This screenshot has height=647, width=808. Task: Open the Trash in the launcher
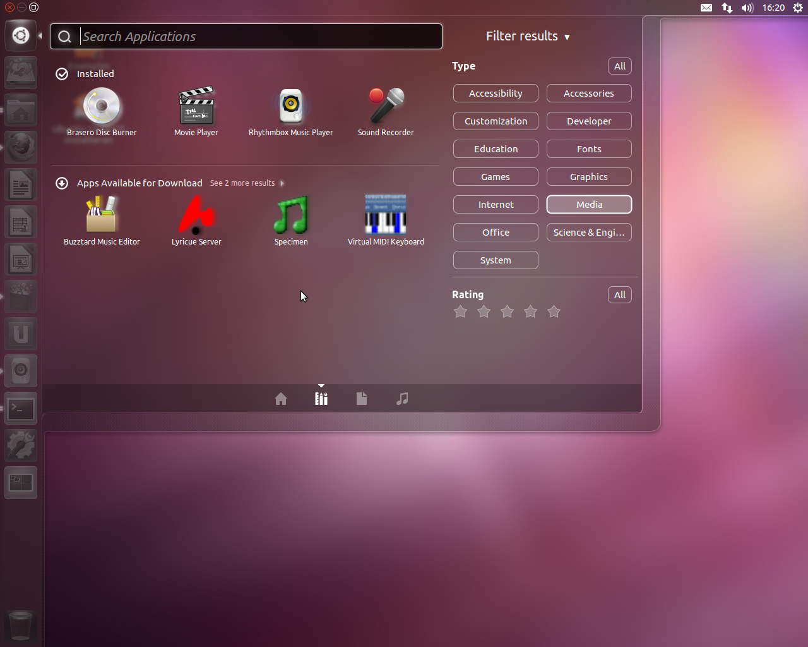tap(21, 627)
